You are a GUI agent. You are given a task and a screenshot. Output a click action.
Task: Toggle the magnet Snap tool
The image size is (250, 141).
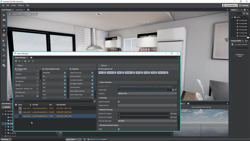4,50
